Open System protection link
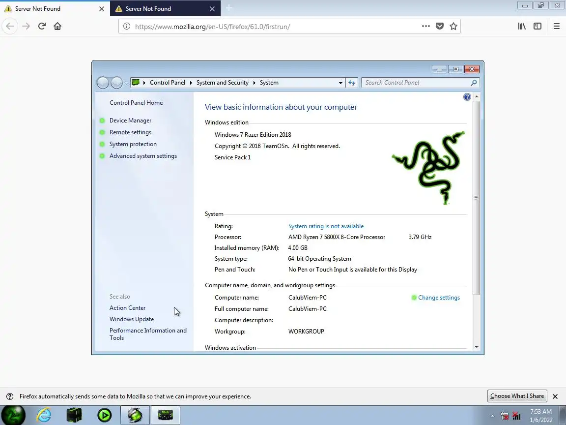This screenshot has height=425, width=566. pyautogui.click(x=133, y=144)
